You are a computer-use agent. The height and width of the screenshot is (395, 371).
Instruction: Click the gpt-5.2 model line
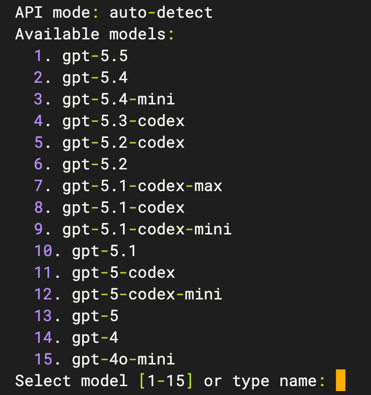(81, 164)
